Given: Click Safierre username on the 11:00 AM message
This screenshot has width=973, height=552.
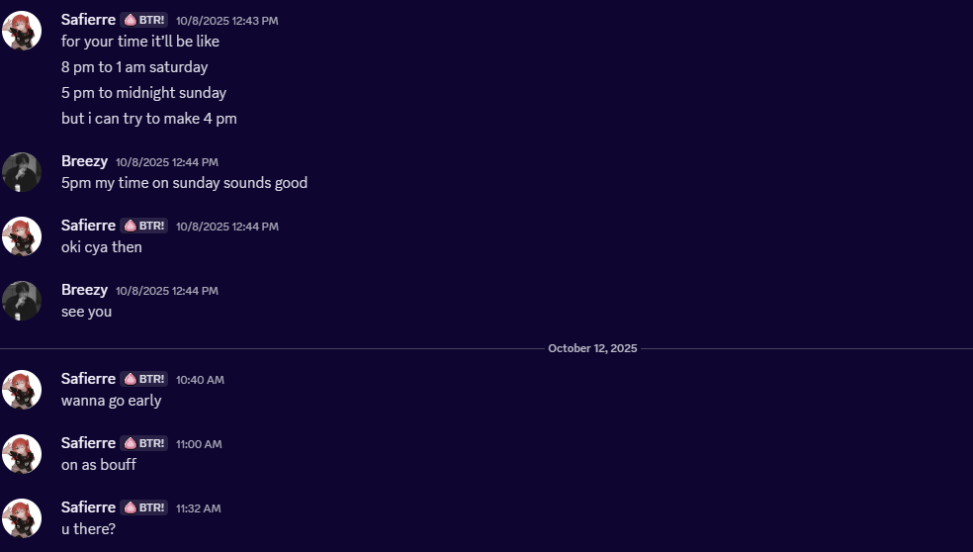Looking at the screenshot, I should click(x=88, y=442).
